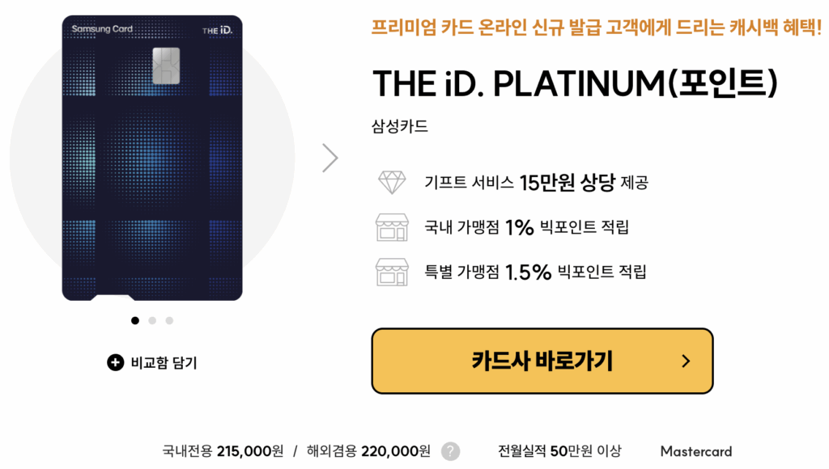Click the store icon beside 특별 가맹점
The height and width of the screenshot is (469, 829).
click(x=392, y=272)
